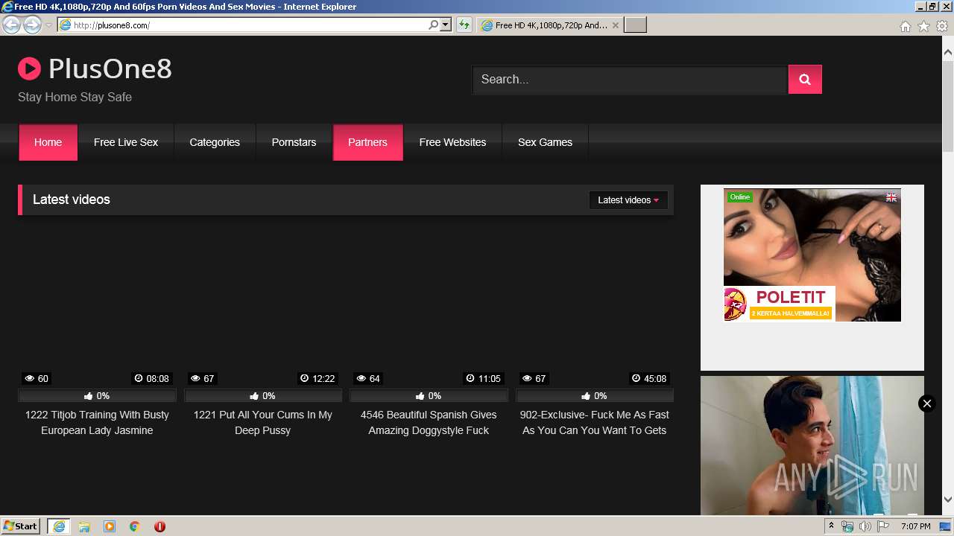The height and width of the screenshot is (536, 954).
Task: Expand the Latest videos sort dropdown
Action: pyautogui.click(x=628, y=200)
